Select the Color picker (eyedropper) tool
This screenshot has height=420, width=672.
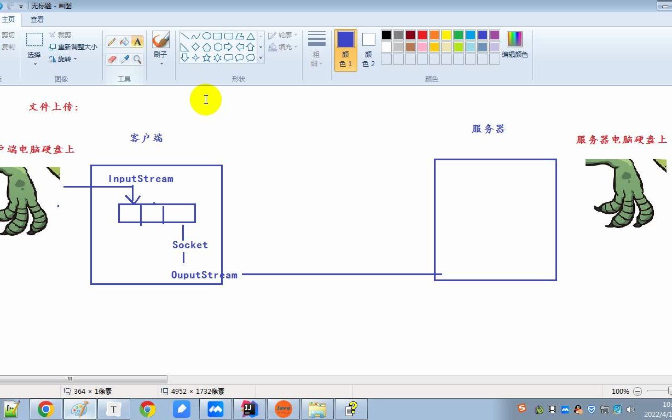coord(124,58)
